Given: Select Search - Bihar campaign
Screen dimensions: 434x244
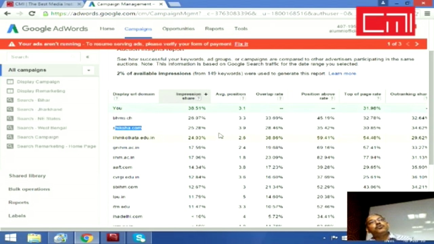Looking at the screenshot, I should pyautogui.click(x=33, y=100).
